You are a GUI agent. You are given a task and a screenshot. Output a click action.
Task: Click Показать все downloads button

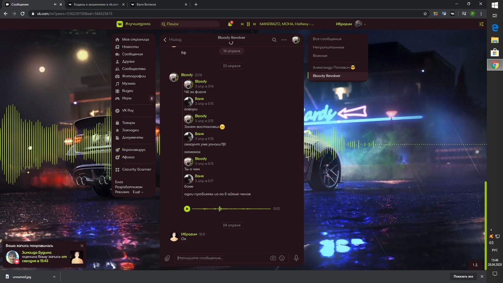(x=463, y=277)
